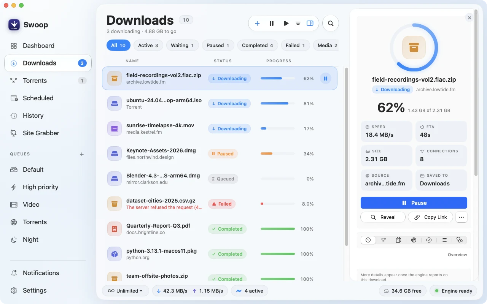Select dataset-cities-2025.csv.gz row
Screen dimensions: 487x304
pos(220,204)
